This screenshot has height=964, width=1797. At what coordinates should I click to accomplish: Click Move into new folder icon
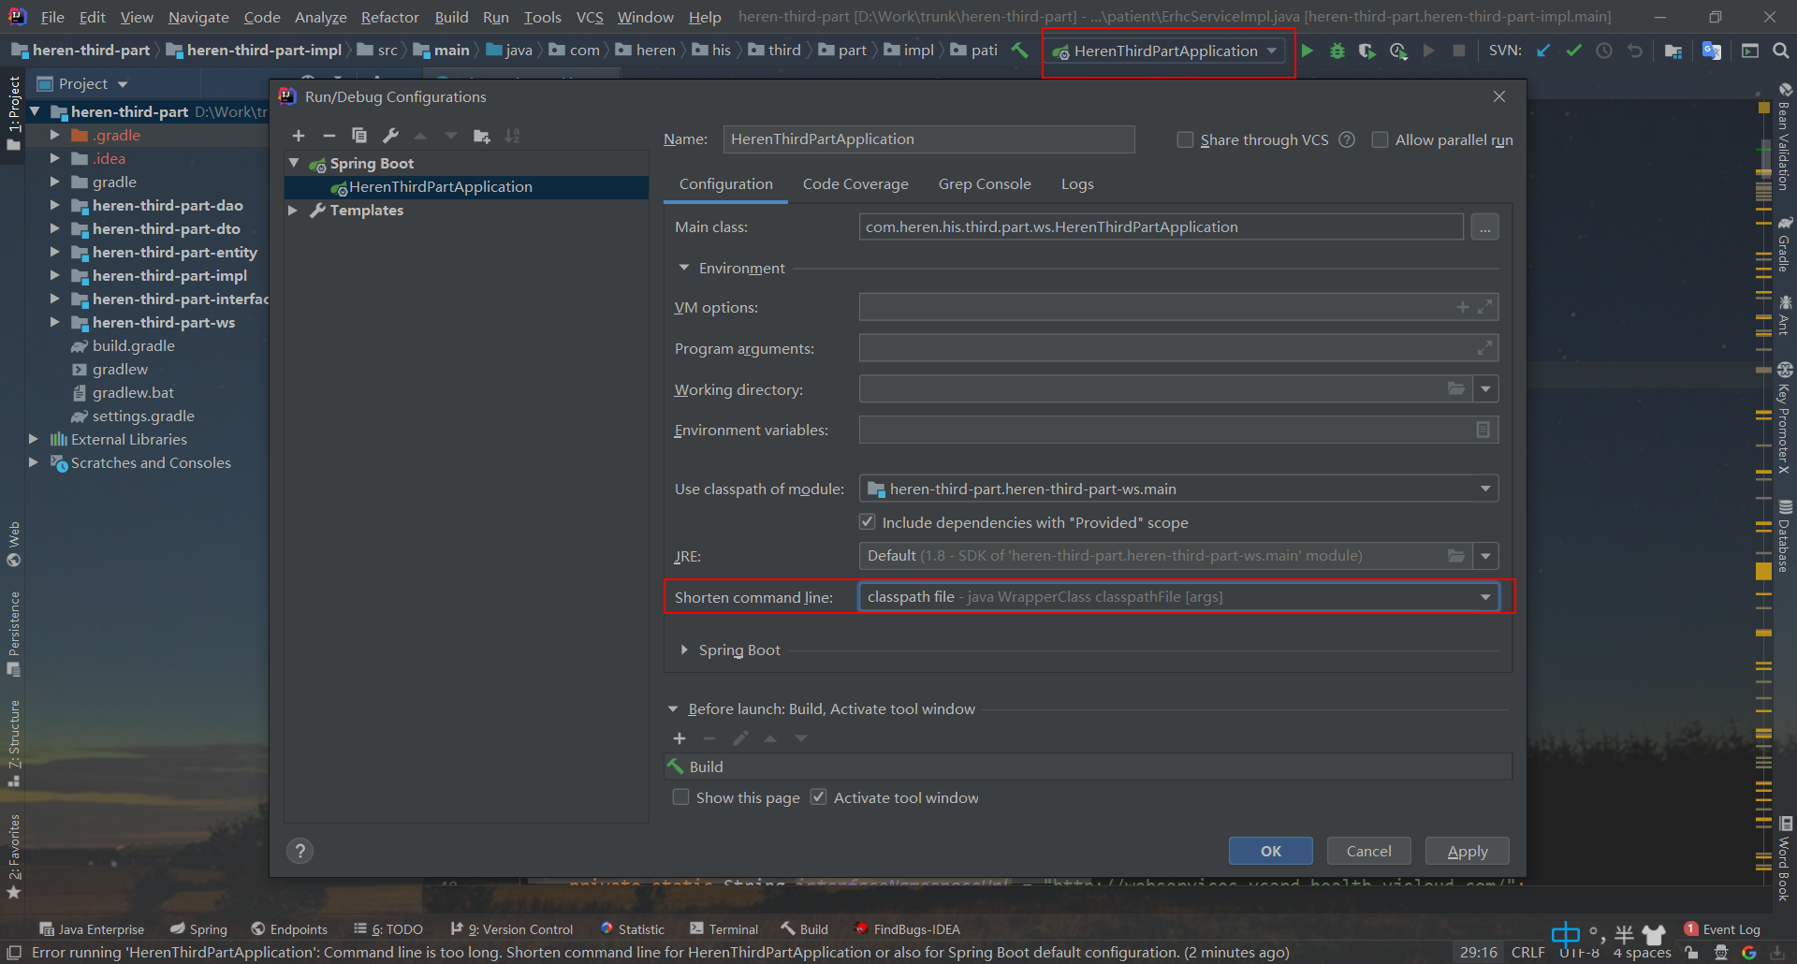coord(482,136)
